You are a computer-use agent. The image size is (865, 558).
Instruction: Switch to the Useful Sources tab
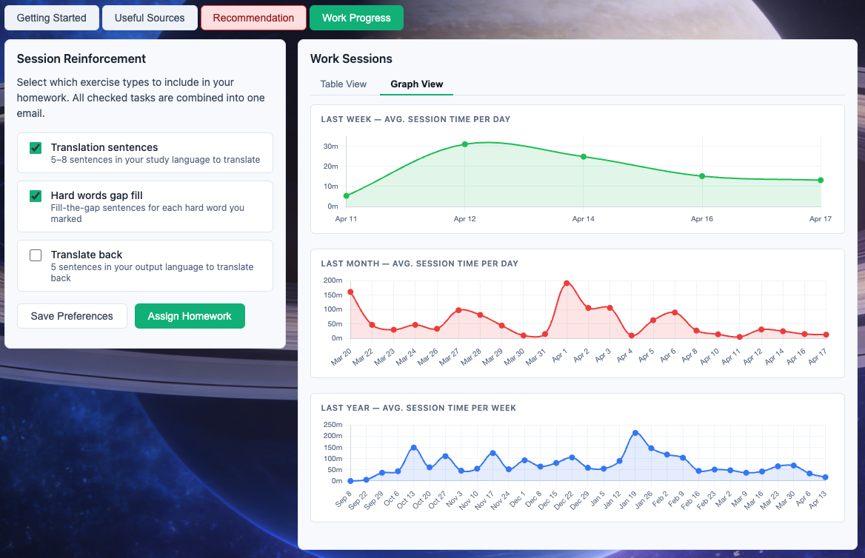pyautogui.click(x=150, y=18)
